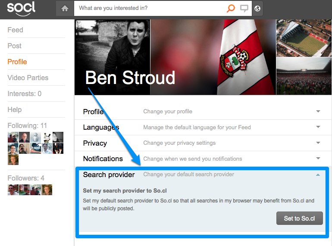The image size is (332, 246).
Task: Click the search input field
Action: (x=151, y=8)
